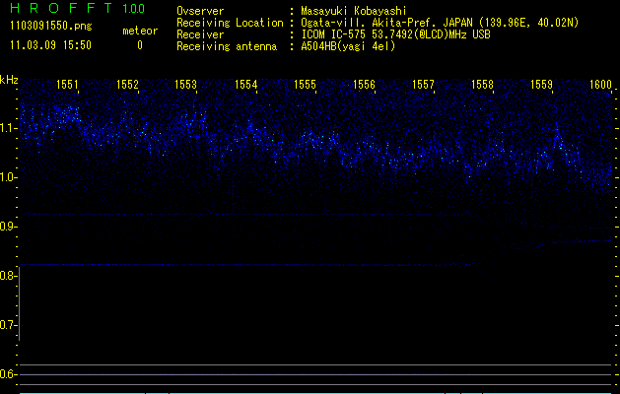Click the HROFFT 1.0.0 title text
This screenshot has height=394, width=620.
coord(77,8)
